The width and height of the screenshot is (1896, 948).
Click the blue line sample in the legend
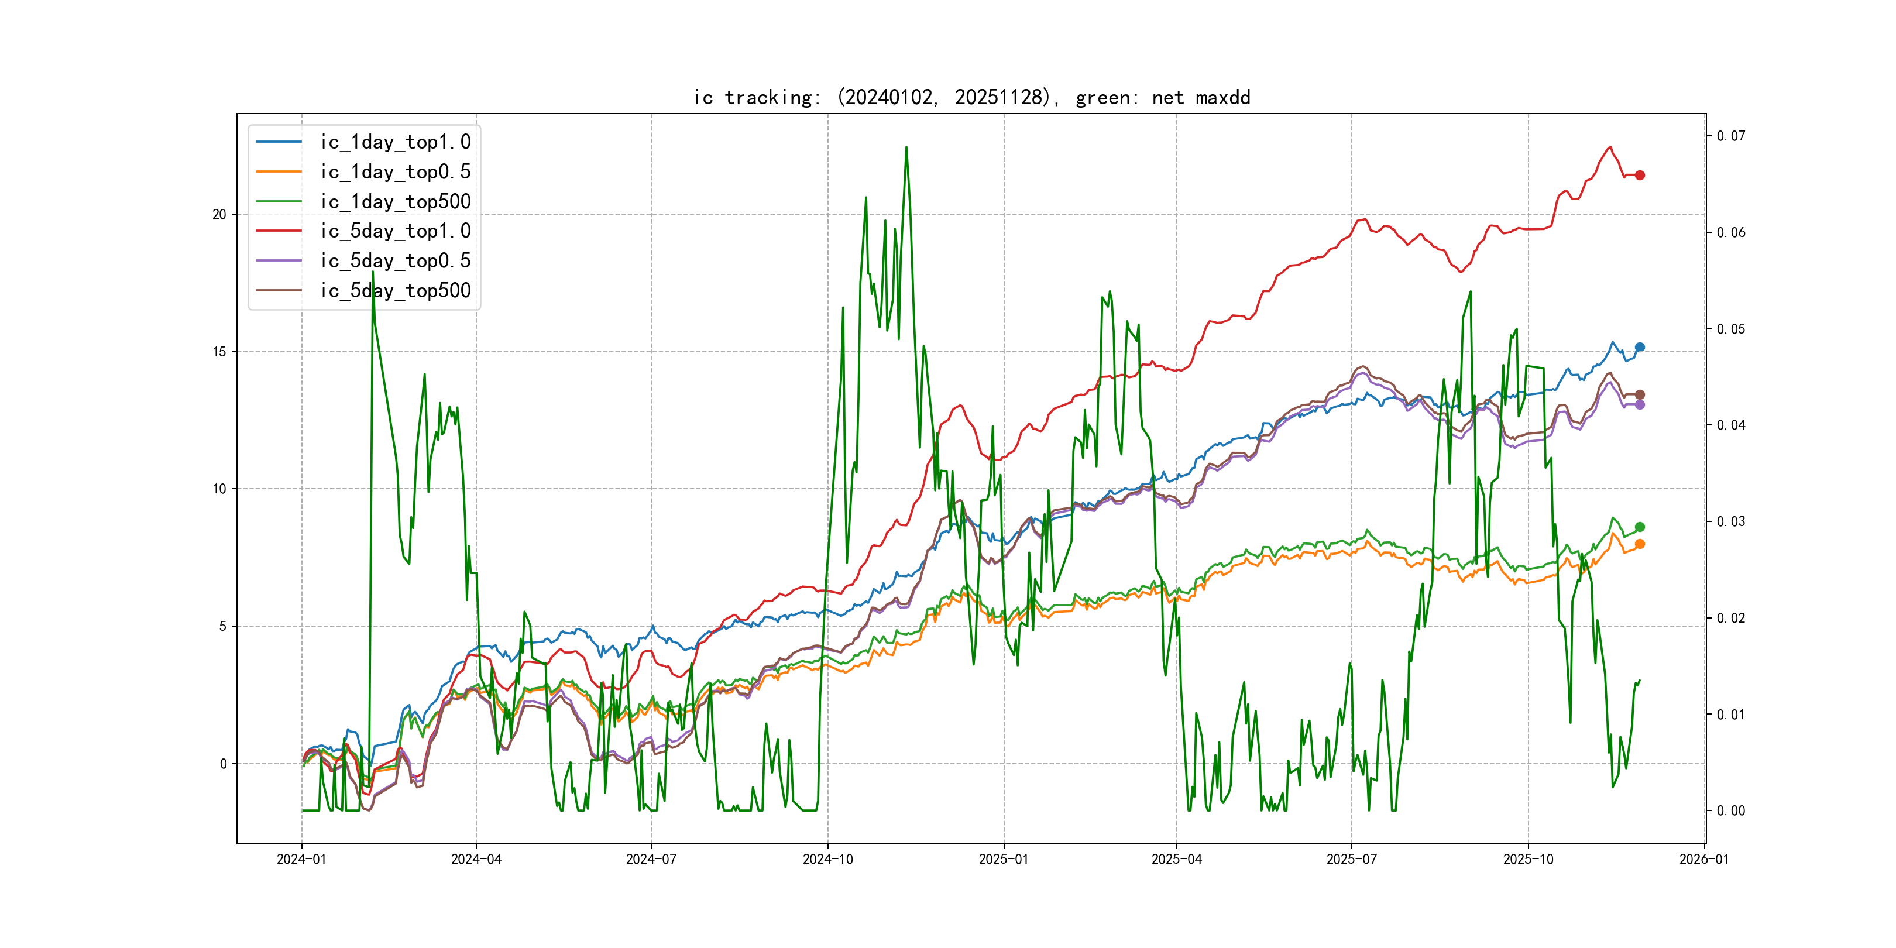pos(279,142)
